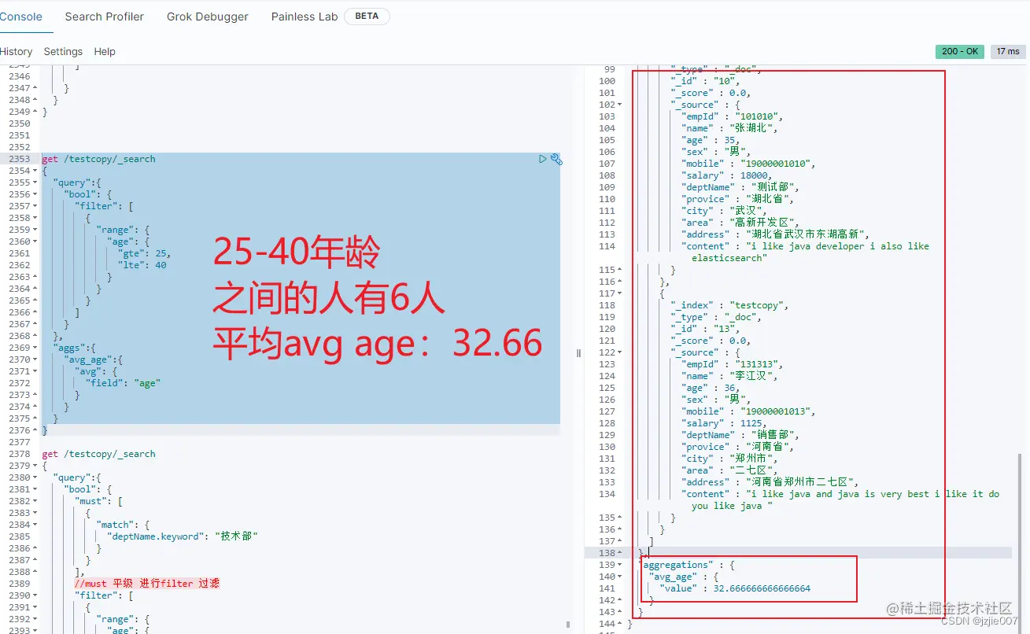Open the Console Settings menu
This screenshot has width=1030, height=634.
pyautogui.click(x=63, y=51)
